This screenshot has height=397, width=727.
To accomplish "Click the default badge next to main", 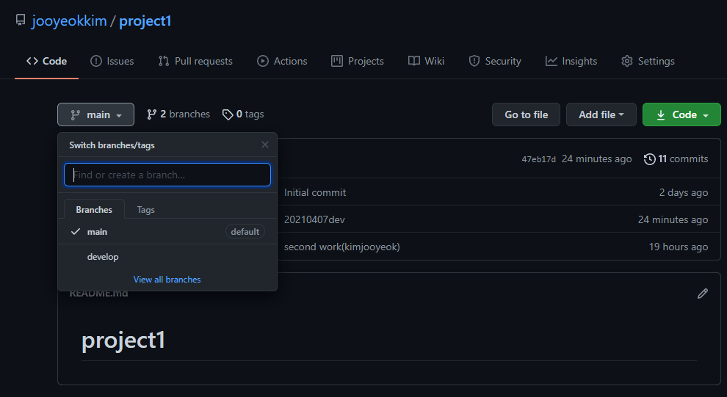I will 245,232.
